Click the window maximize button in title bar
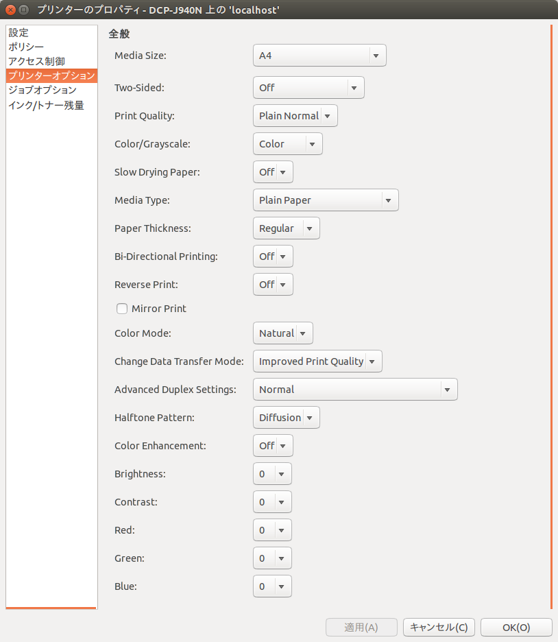Image resolution: width=558 pixels, height=642 pixels. [x=24, y=10]
